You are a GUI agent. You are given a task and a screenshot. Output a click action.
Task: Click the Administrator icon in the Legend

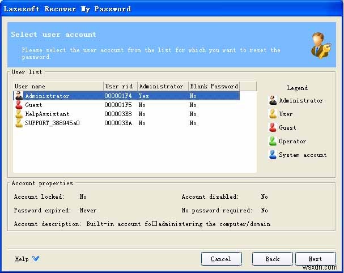point(273,100)
